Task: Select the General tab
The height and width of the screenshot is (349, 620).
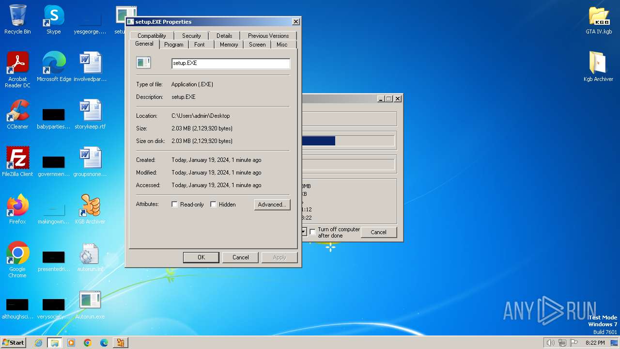Action: click(x=144, y=44)
